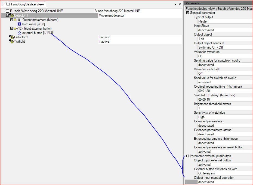Screen dimensions: 253x185
Task: Click value On telegram
Action: click(x=225, y=173)
